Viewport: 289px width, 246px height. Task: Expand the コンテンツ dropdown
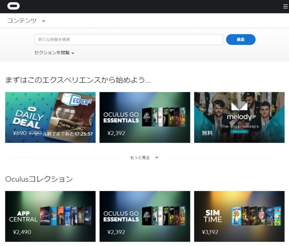click(26, 21)
